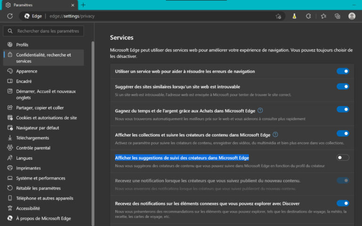Click the Partager, copier et coller icon

[x=10, y=107]
